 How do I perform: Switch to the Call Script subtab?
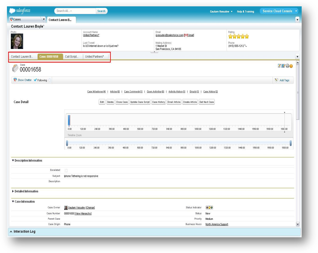click(x=72, y=56)
